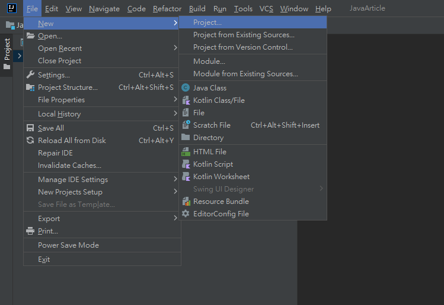The image size is (444, 305).
Task: Open the Tools menu
Action: pyautogui.click(x=243, y=9)
